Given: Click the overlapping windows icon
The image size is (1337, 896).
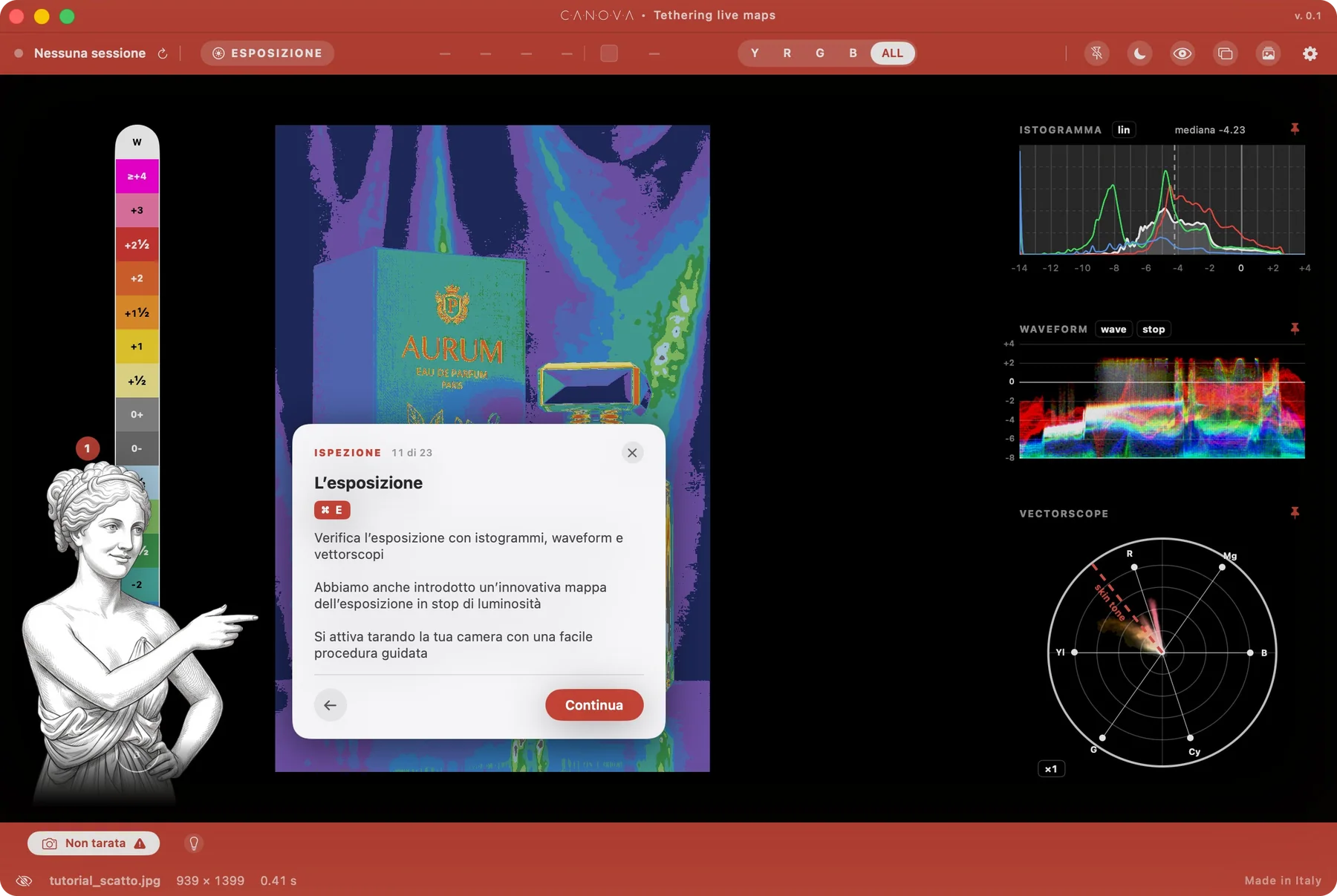Looking at the screenshot, I should (x=1226, y=53).
